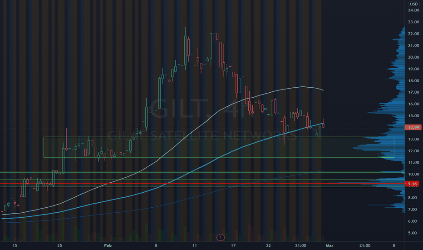This screenshot has height=250, width=423.
Task: Click the 16.00 price axis label
Action: click(x=413, y=104)
